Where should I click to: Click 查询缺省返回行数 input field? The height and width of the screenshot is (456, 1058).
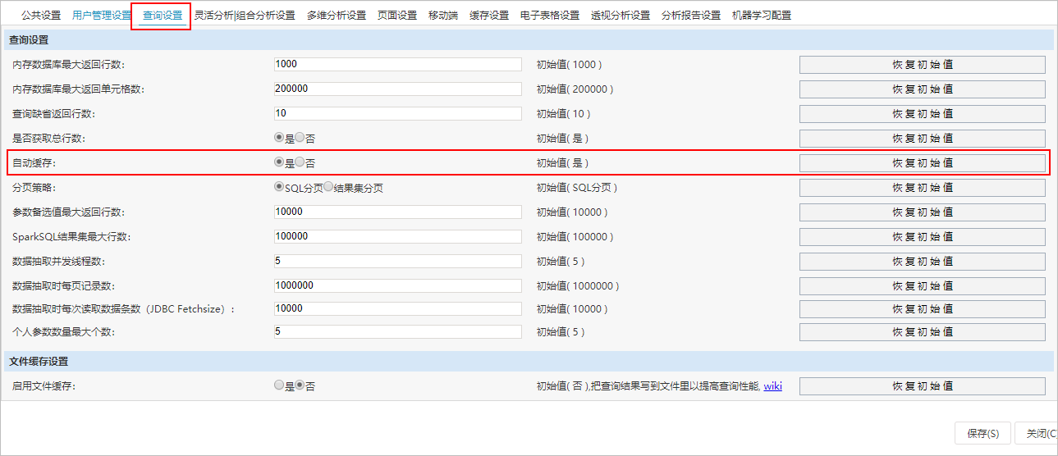[398, 113]
